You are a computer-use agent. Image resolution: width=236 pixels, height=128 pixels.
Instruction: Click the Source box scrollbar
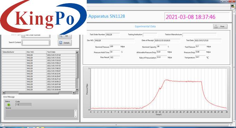pos(76,113)
